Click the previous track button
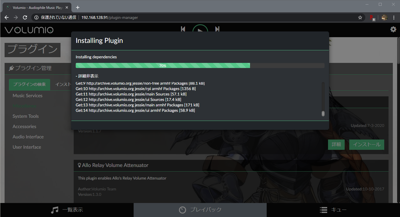400x217 pixels. pyautogui.click(x=183, y=29)
